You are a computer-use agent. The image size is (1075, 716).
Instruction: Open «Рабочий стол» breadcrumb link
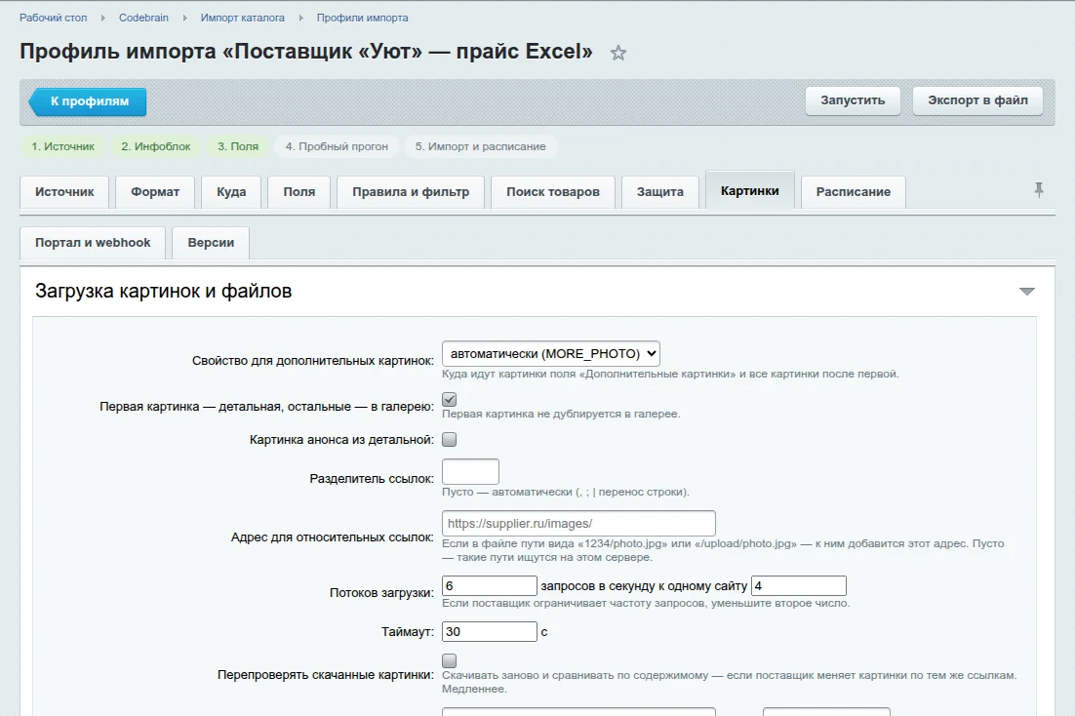pos(54,18)
